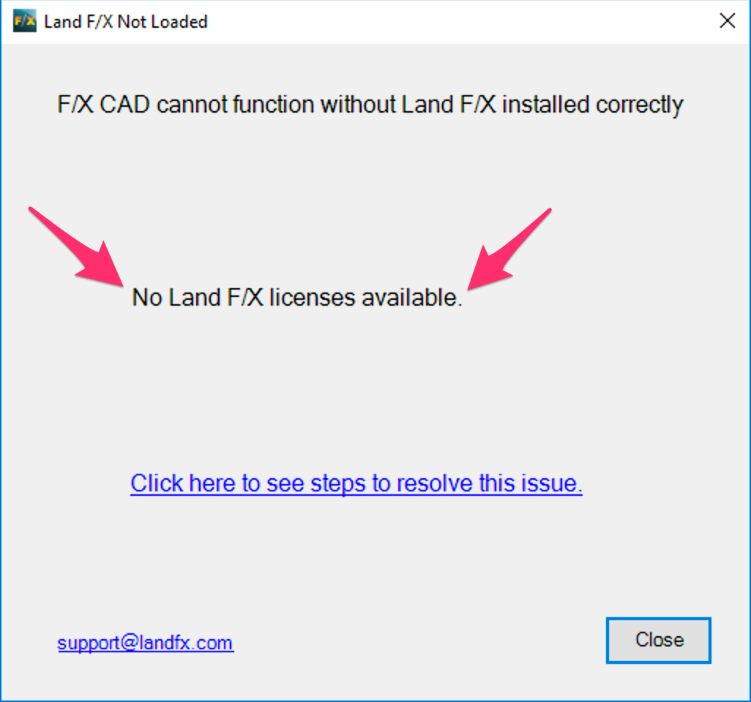Click the arrowhead pointing at "available."
751x702 pixels.
click(486, 271)
